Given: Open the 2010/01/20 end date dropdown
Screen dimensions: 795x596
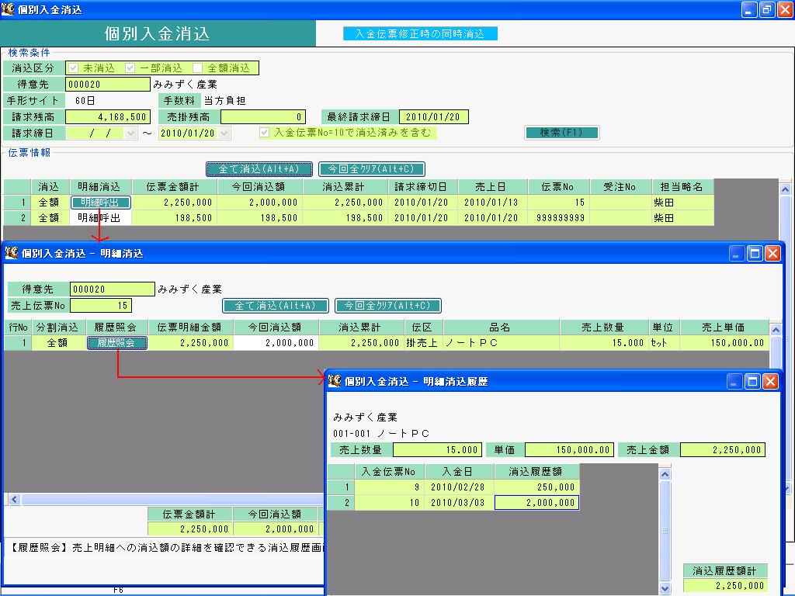Looking at the screenshot, I should [224, 133].
